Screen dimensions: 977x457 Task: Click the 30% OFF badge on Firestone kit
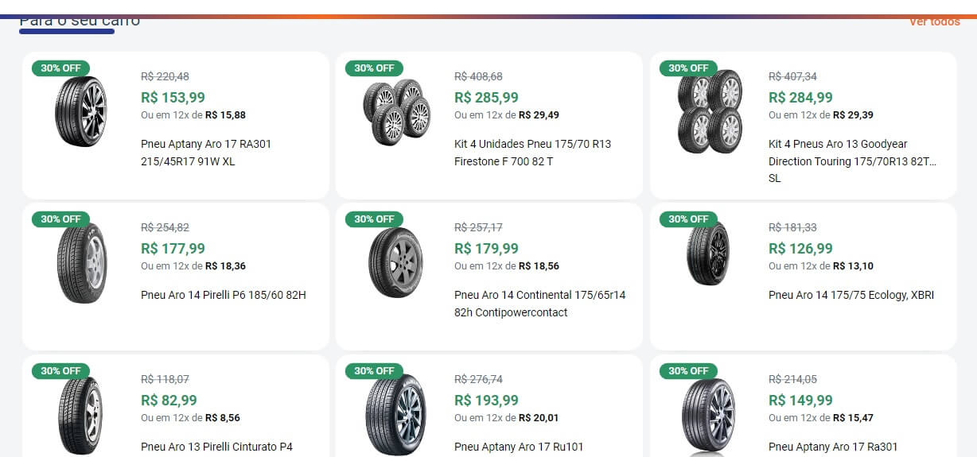374,68
